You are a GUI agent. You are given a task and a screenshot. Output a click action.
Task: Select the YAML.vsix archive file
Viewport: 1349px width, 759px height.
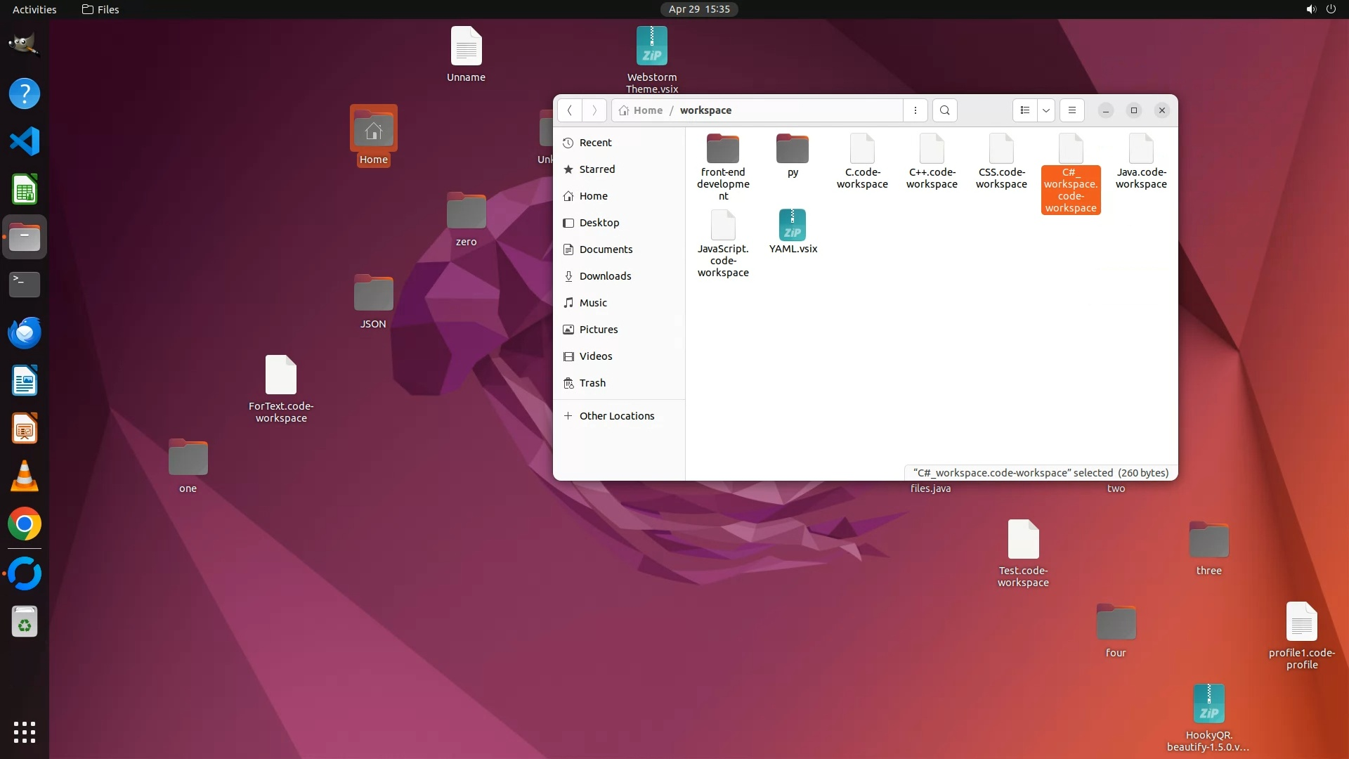793,226
